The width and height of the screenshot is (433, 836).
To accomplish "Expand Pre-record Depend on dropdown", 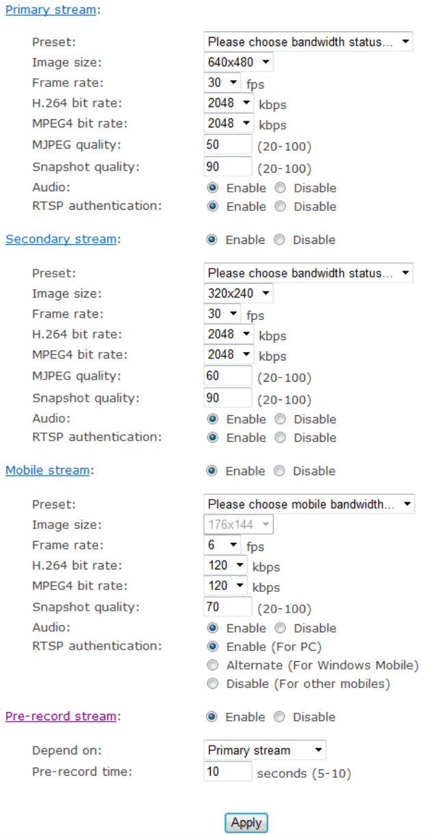I will (265, 750).
